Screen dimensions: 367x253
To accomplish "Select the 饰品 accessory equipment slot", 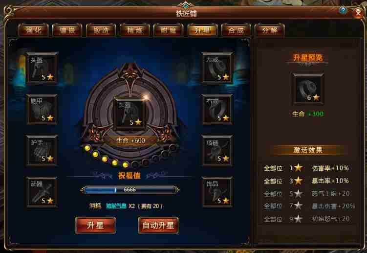I will click(217, 192).
